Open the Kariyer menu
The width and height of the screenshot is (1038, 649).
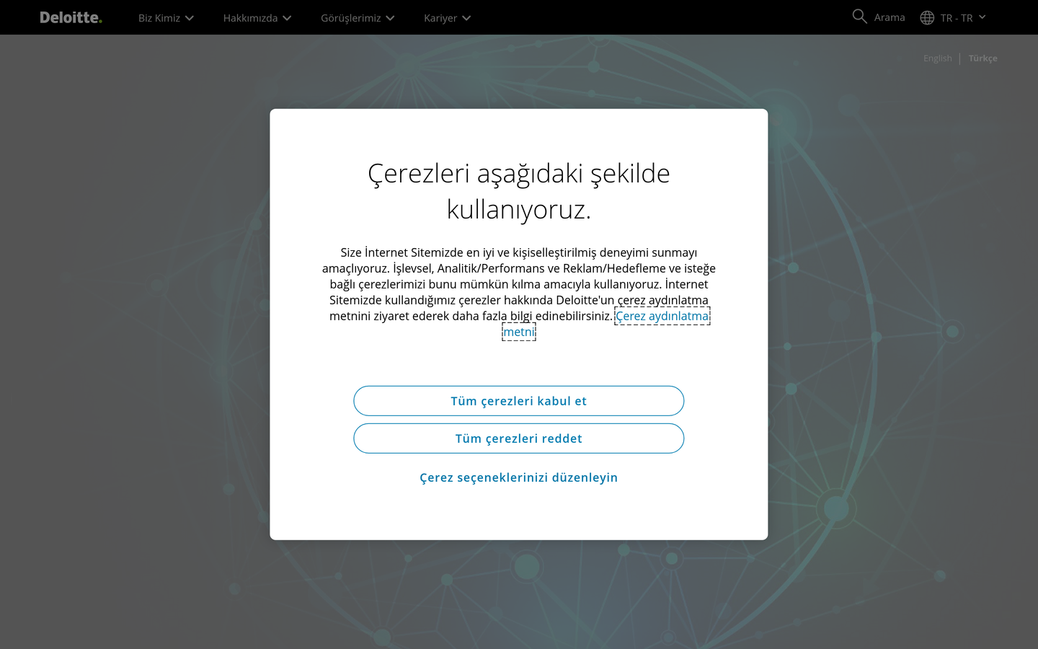(x=440, y=18)
